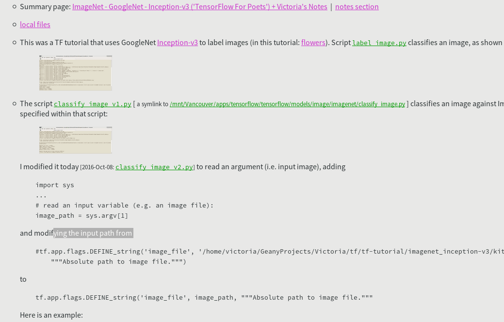Image resolution: width=504 pixels, height=322 pixels.
Task: Open the flowers tutorial link
Action: click(313, 43)
